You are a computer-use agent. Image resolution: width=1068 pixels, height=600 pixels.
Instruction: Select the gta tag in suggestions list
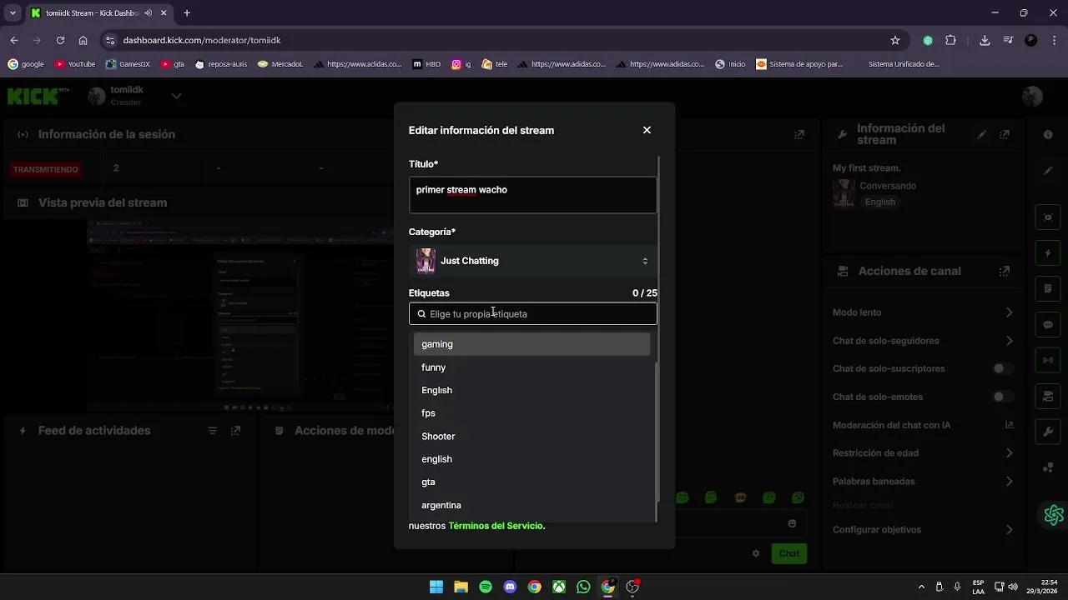tap(531, 482)
